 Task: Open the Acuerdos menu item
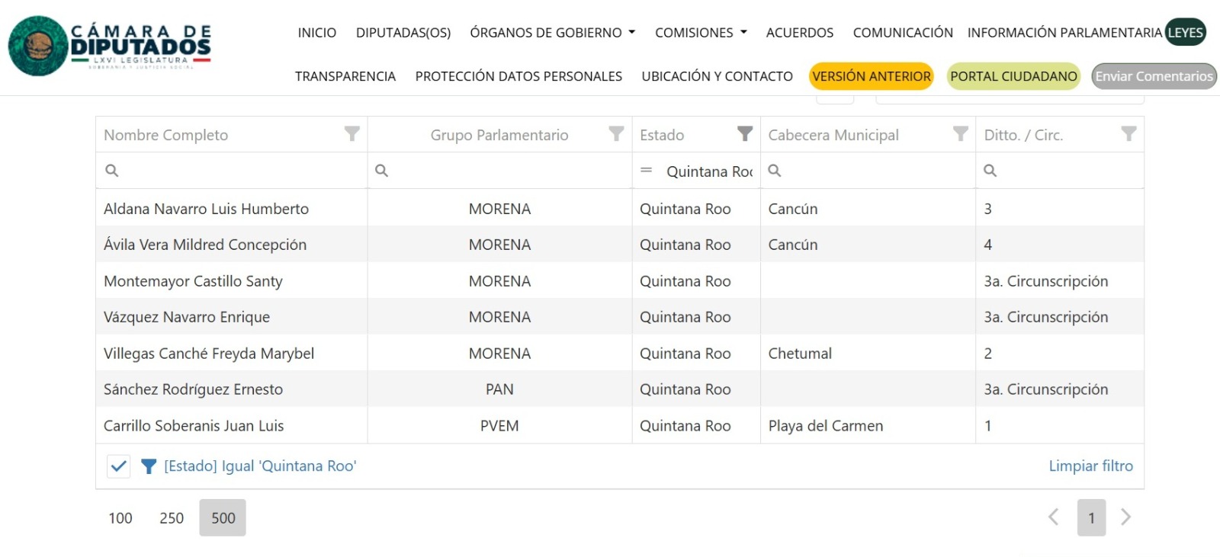799,33
